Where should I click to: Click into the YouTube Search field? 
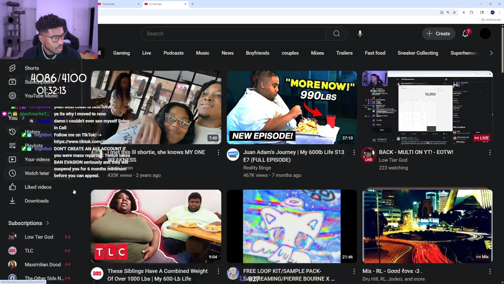click(233, 34)
